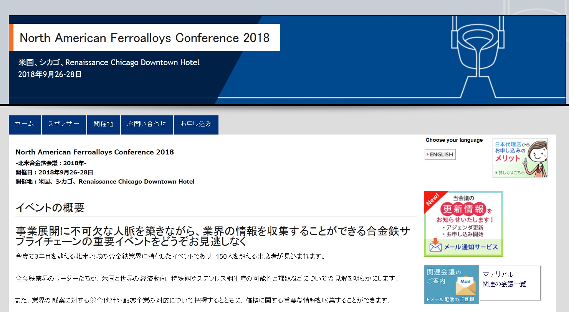The height and width of the screenshot is (312, 569).
Task: Click the paragraph starting また、業界の懸案
Action: point(204,301)
